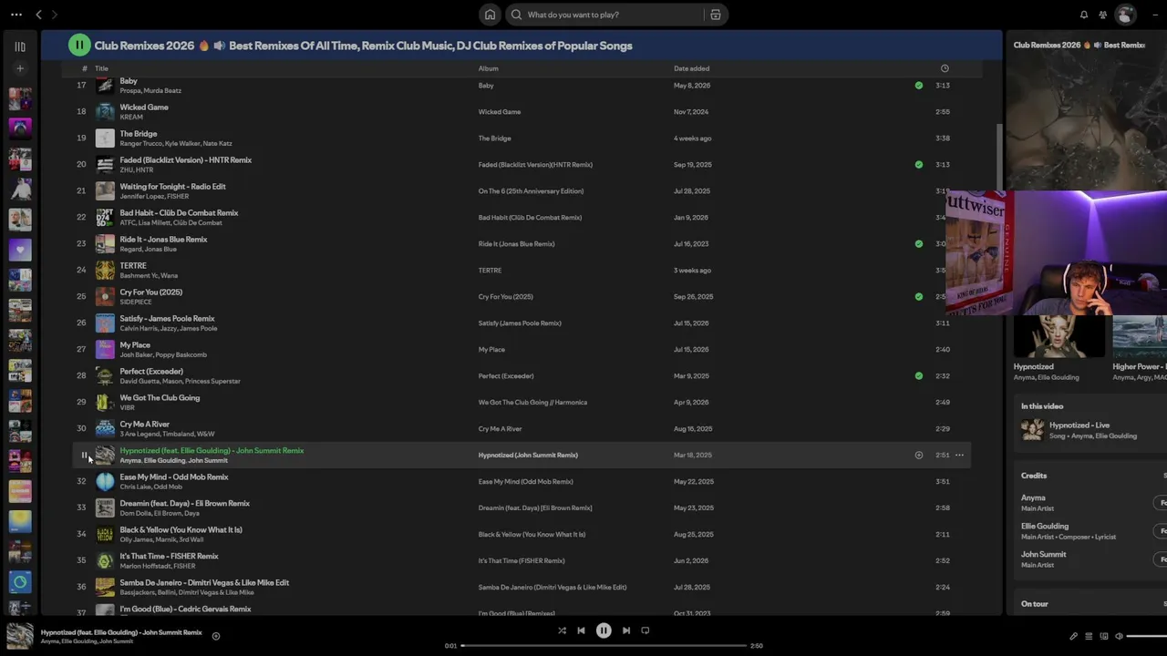The image size is (1167, 656).
Task: Toggle saved check on Cry For You
Action: (919, 297)
